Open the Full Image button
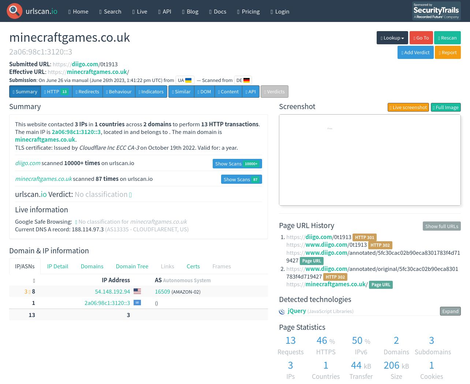The image size is (470, 384). coord(446,107)
